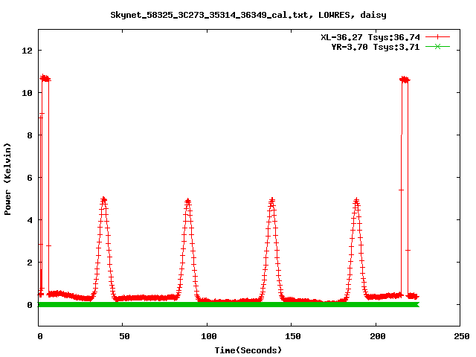Image resolution: width=476 pixels, height=357 pixels.
Task: Click the Time(Seconds) axis label
Action: (x=248, y=350)
